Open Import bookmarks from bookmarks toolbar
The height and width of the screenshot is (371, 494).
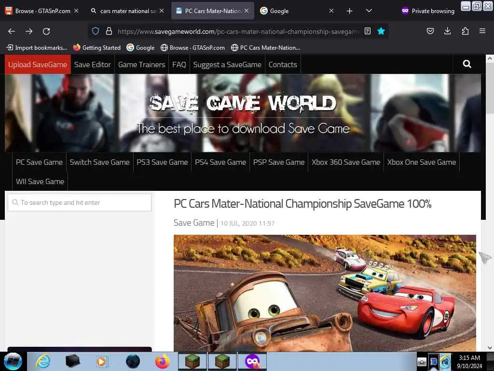37,48
